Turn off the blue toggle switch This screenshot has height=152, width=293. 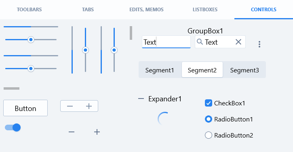13,127
